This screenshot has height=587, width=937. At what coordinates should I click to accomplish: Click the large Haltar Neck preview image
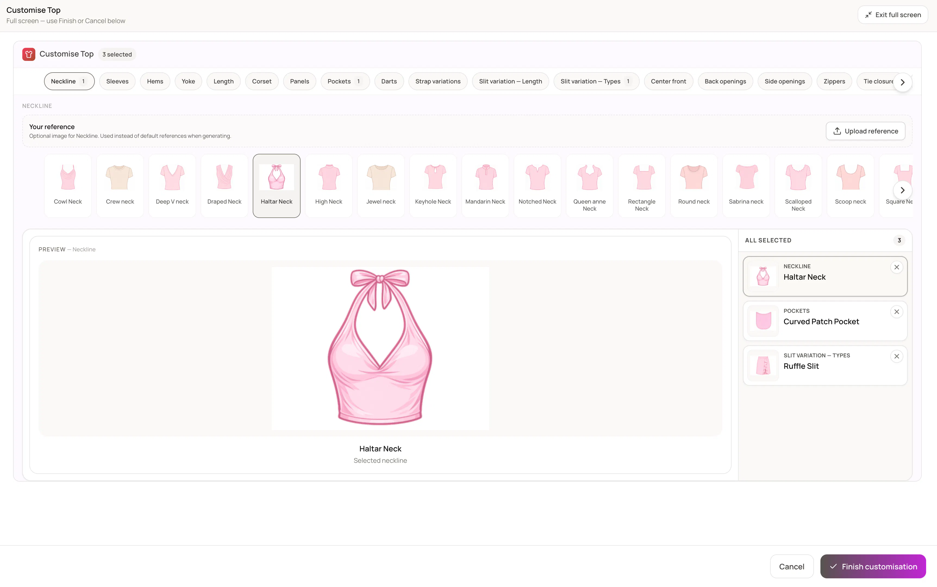click(380, 348)
